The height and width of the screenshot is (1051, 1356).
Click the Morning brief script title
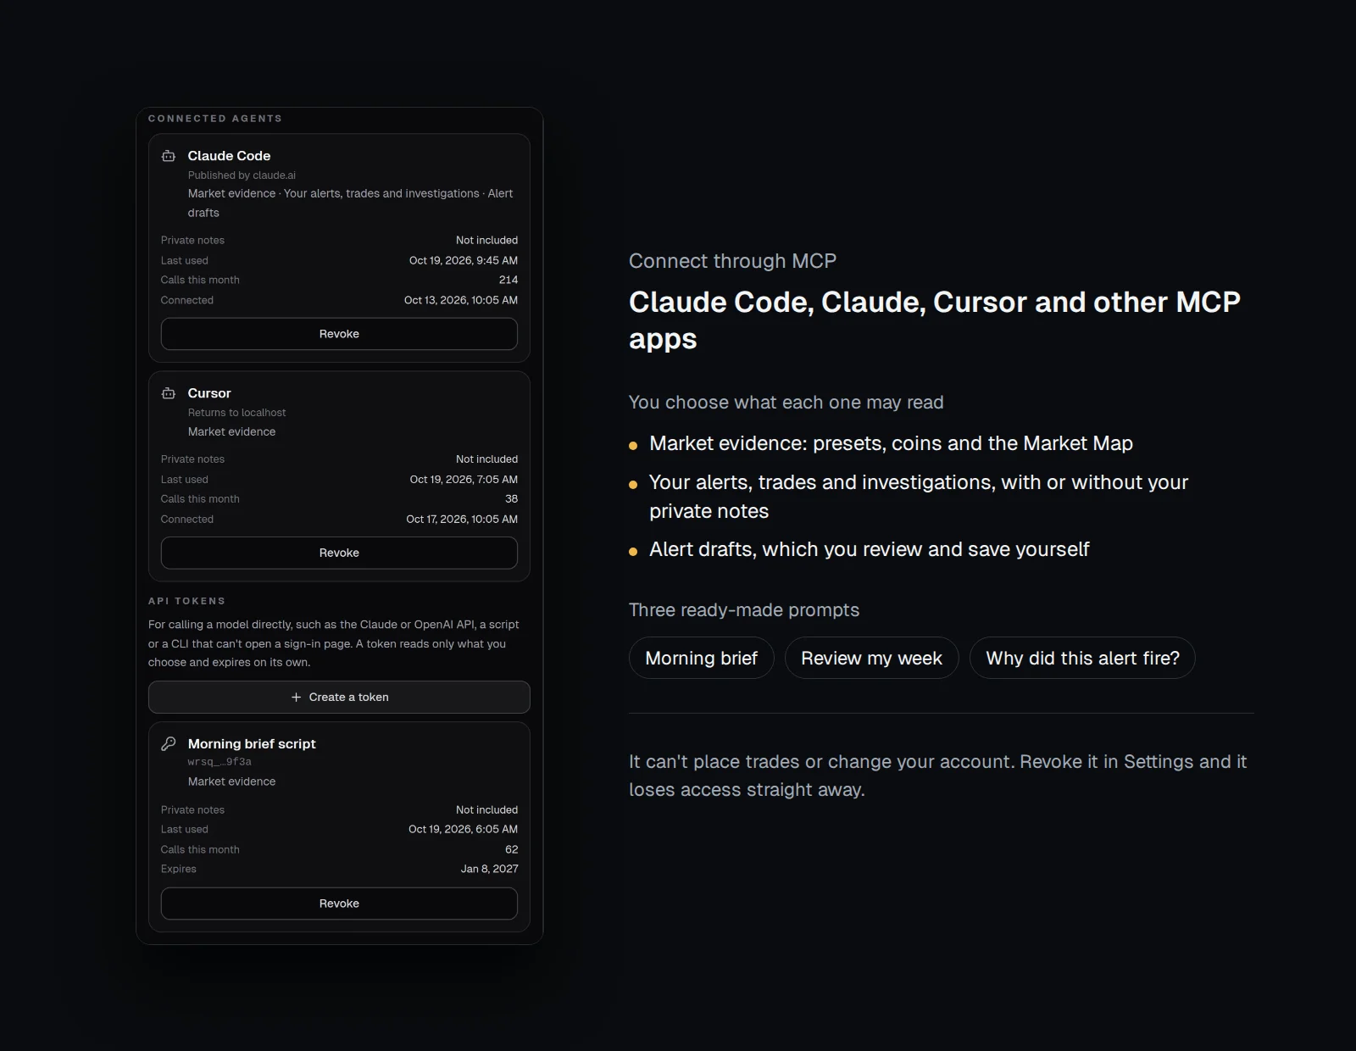point(252,744)
